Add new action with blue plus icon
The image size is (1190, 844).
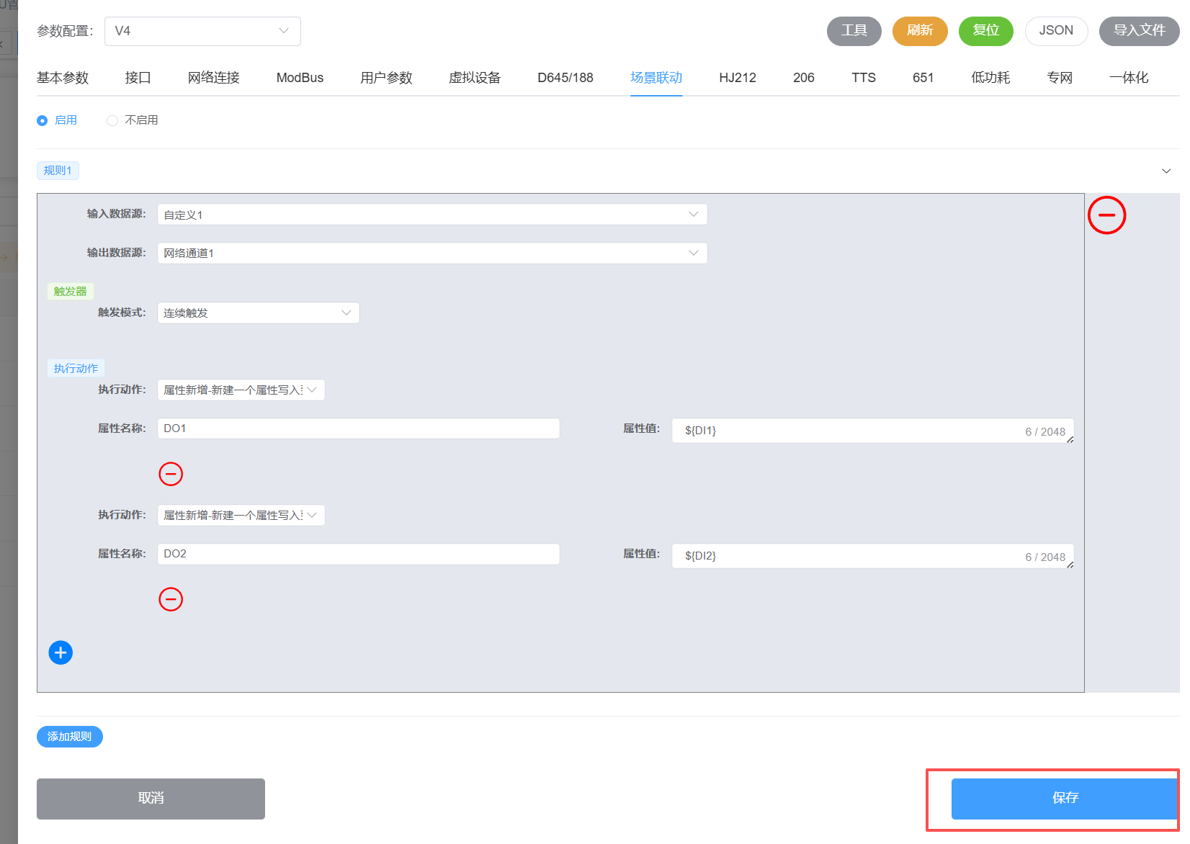click(x=61, y=652)
